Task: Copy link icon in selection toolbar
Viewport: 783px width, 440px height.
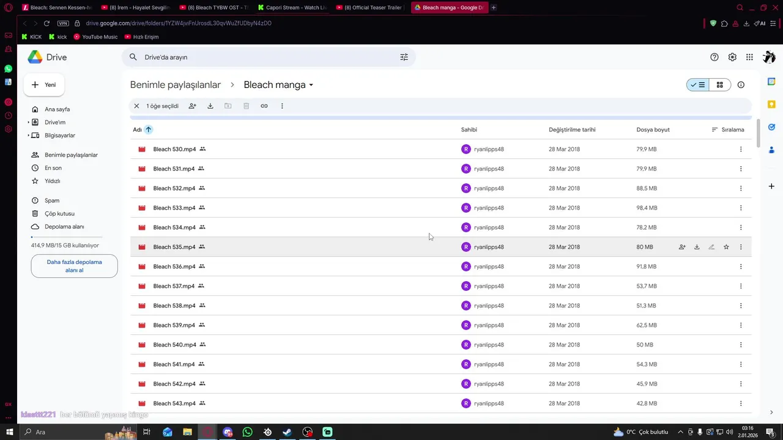Action: (264, 106)
